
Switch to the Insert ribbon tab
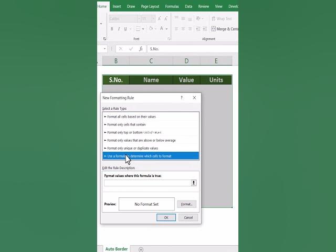(x=117, y=6)
